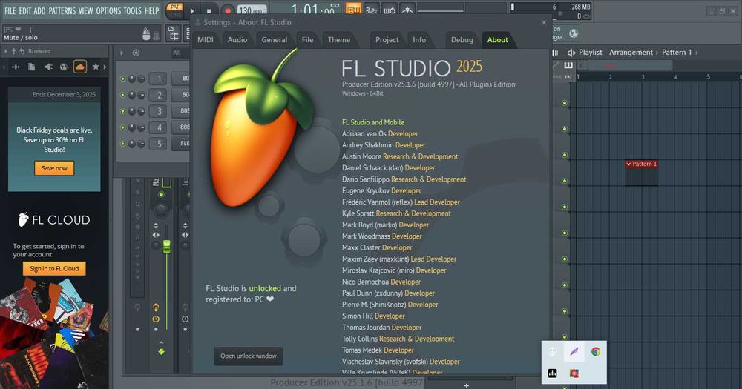
Task: Click the playlist speaker icon beside Playlist title
Action: (x=571, y=53)
